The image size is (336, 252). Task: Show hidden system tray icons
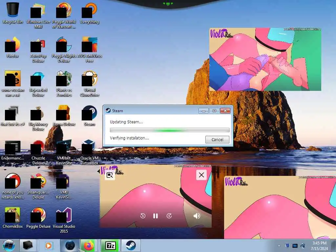[279, 246]
